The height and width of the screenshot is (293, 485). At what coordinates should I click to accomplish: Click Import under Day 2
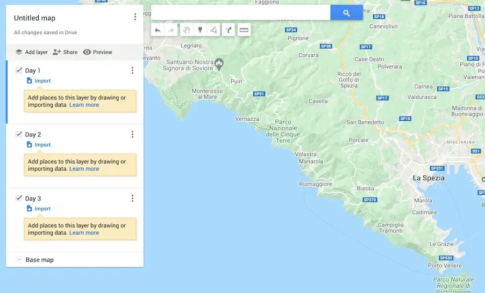click(39, 145)
